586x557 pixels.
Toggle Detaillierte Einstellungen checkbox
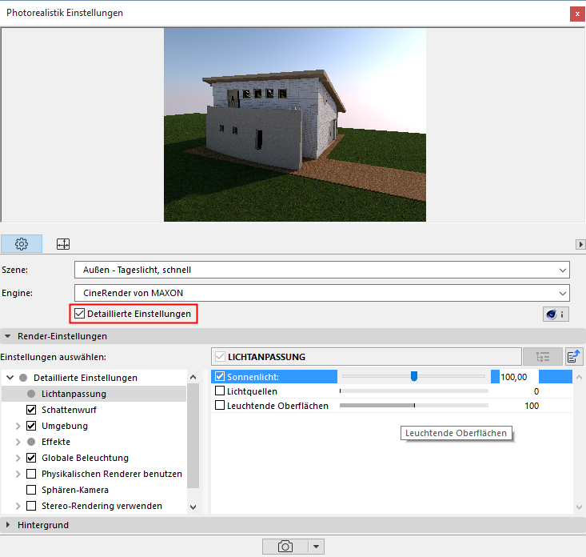coord(79,314)
